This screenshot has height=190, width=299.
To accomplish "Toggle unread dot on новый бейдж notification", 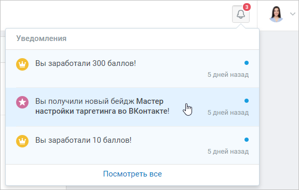I will pos(247,101).
